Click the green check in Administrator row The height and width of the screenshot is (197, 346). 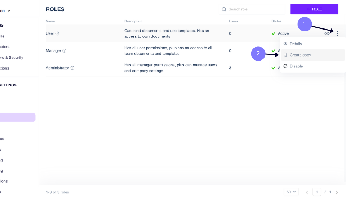click(x=274, y=68)
